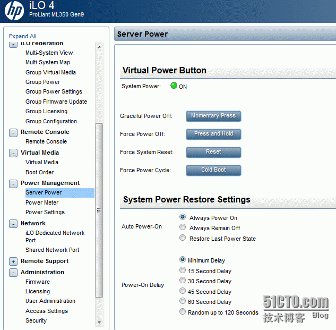Select Minimum Delay radio button
Viewport: 336px width, 330px height.
pos(183,260)
